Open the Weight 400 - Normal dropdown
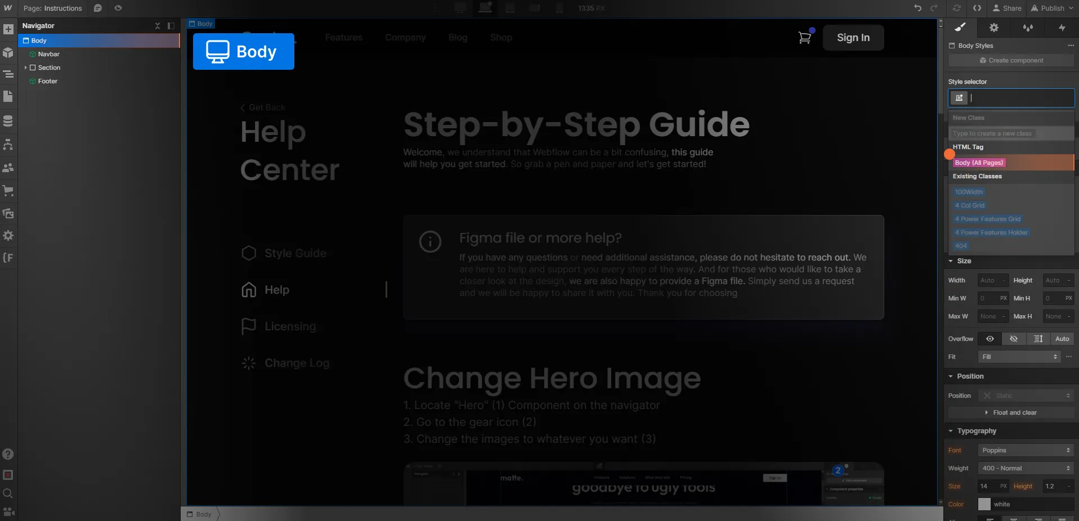 tap(1026, 468)
